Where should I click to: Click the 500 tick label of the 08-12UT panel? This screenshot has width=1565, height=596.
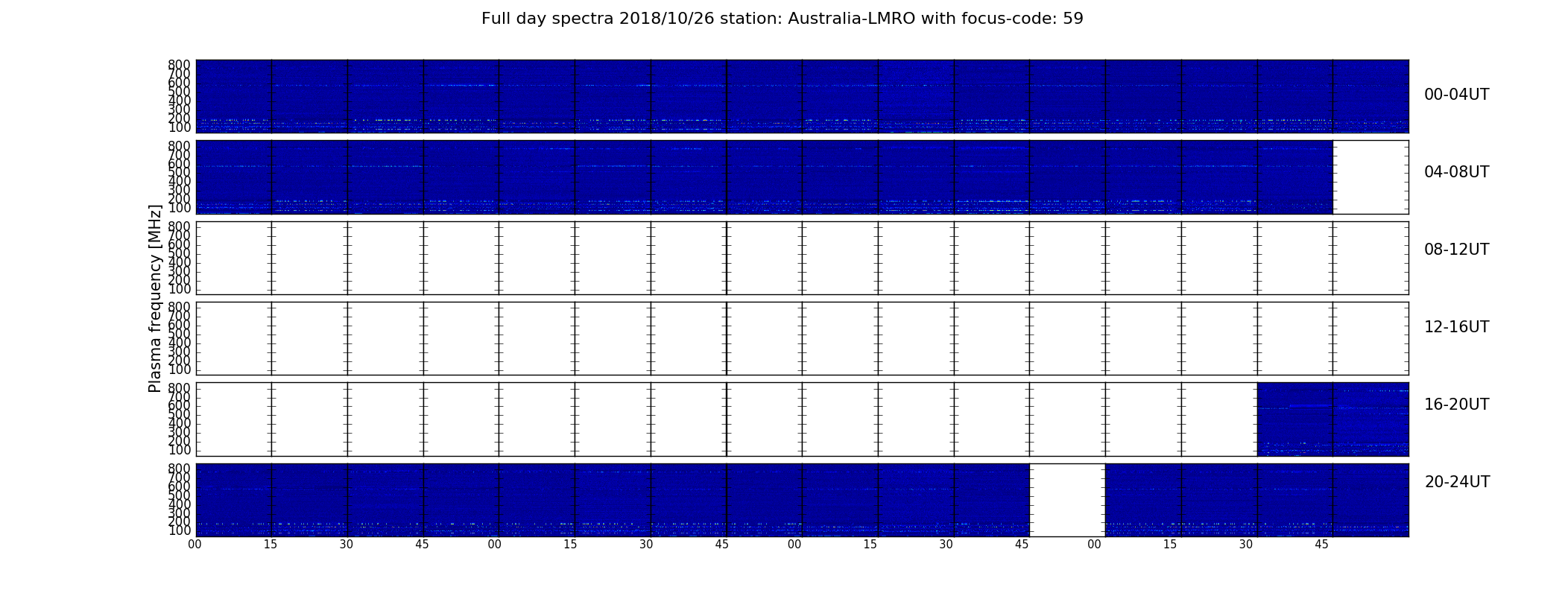[179, 253]
